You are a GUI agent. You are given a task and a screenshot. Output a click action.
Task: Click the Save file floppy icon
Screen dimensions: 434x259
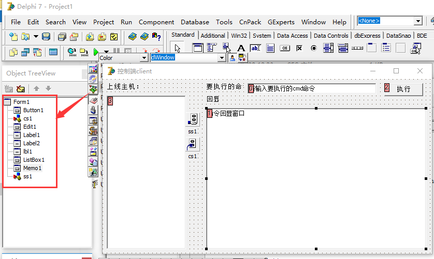[46, 37]
